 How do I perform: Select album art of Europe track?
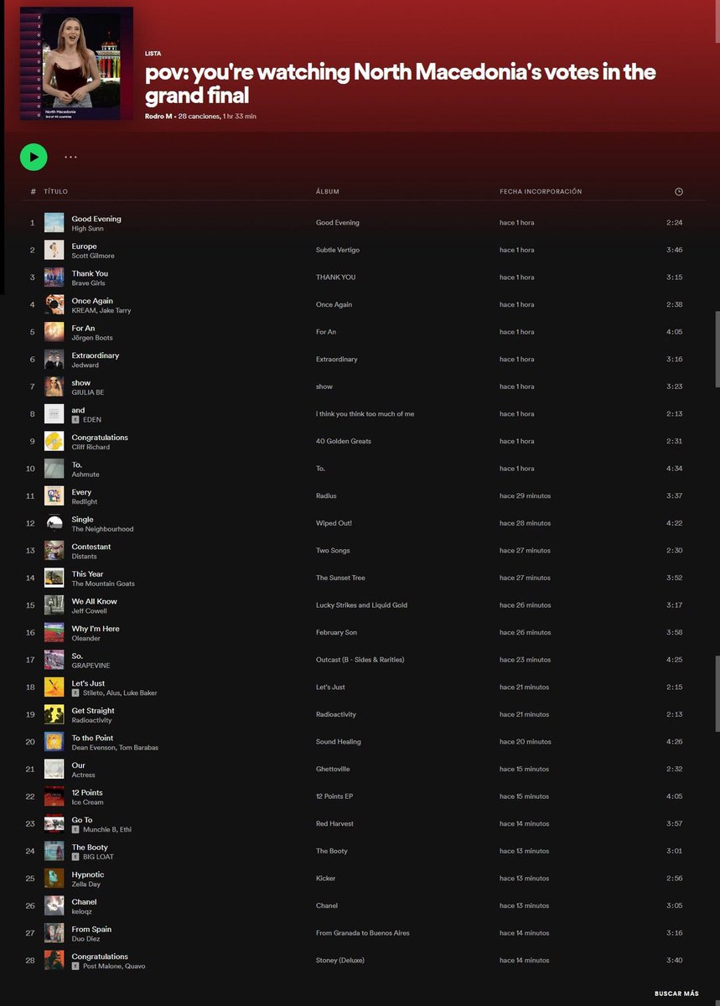click(54, 250)
